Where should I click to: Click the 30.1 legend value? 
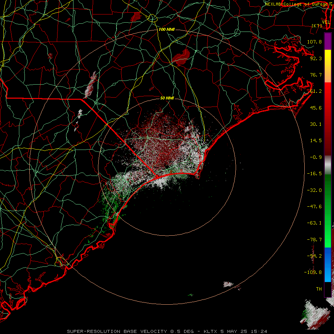[316, 124]
